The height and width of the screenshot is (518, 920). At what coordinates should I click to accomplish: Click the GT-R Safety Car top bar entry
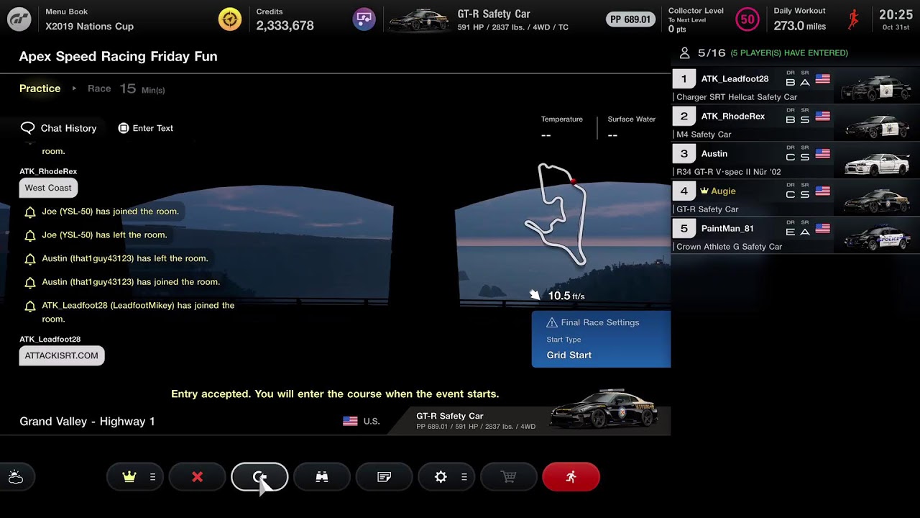(513, 20)
